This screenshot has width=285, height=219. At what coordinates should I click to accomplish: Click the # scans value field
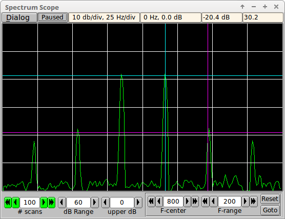click(x=30, y=203)
